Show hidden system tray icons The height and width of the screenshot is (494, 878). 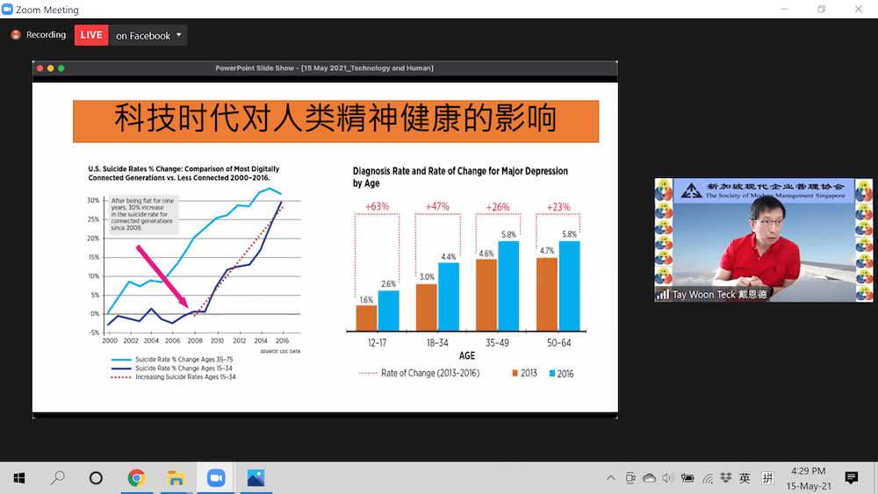click(x=611, y=478)
